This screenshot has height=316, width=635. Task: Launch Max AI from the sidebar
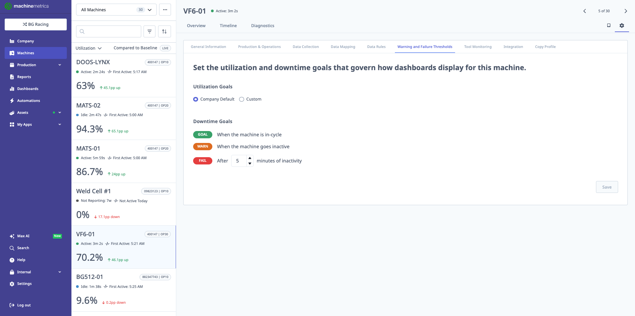tap(22, 236)
